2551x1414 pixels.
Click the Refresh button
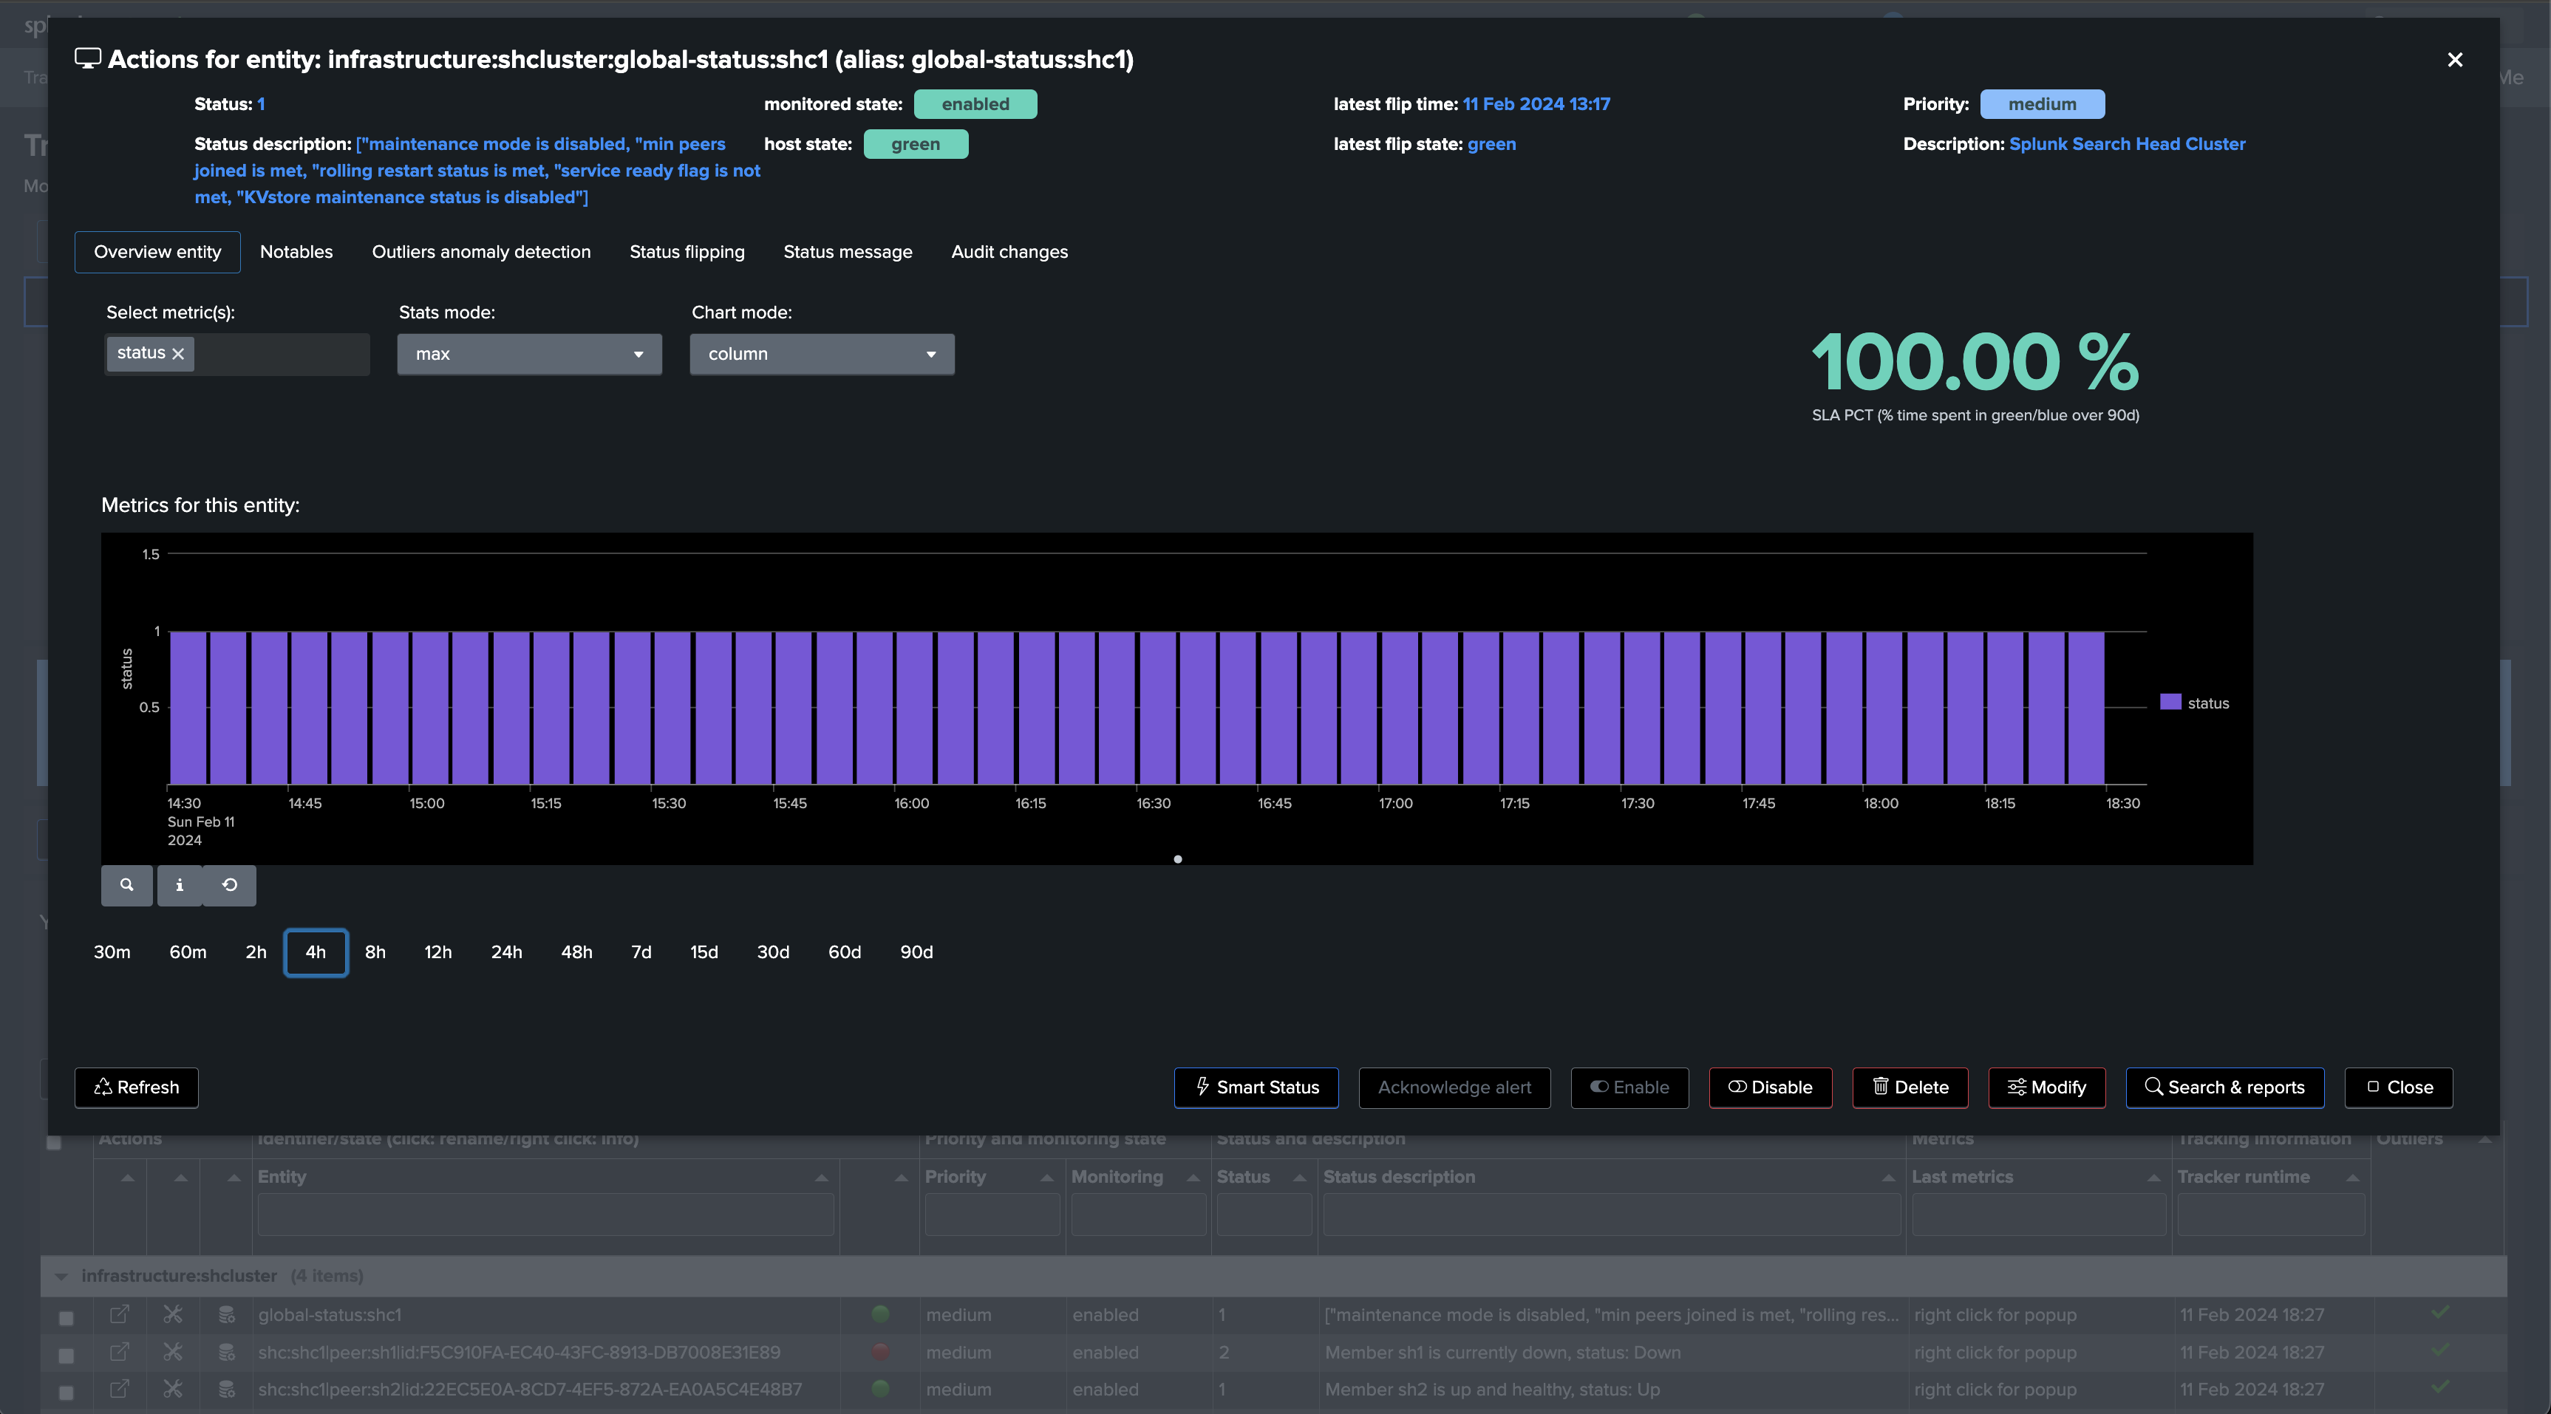137,1087
